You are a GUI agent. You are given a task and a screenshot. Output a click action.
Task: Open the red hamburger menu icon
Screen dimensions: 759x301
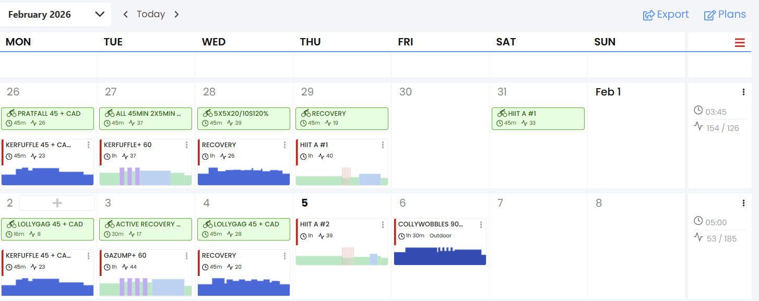(x=740, y=43)
